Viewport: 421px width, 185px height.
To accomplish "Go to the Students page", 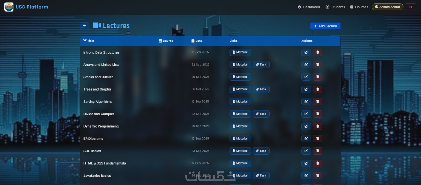I will (335, 7).
